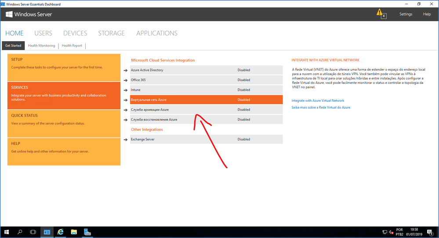Select Служба архивации Azure row

coord(207,110)
